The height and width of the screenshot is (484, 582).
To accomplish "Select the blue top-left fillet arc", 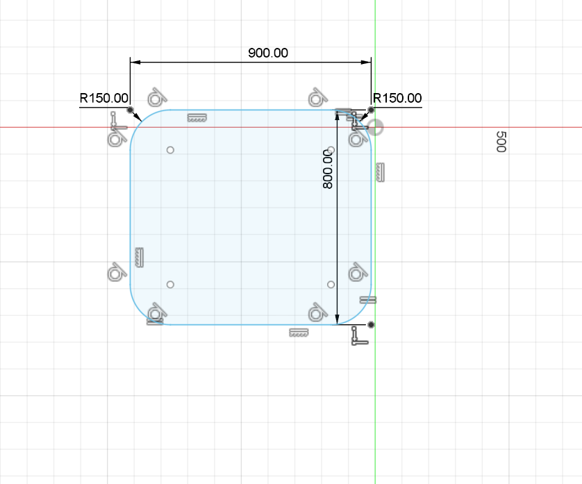I will coord(142,122).
